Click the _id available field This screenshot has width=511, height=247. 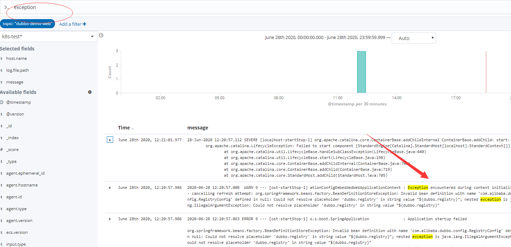[x=9, y=126]
